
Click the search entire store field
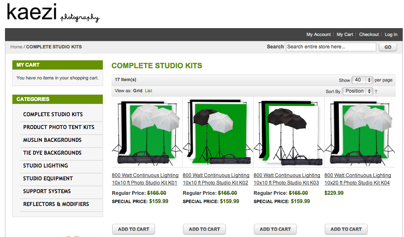331,47
